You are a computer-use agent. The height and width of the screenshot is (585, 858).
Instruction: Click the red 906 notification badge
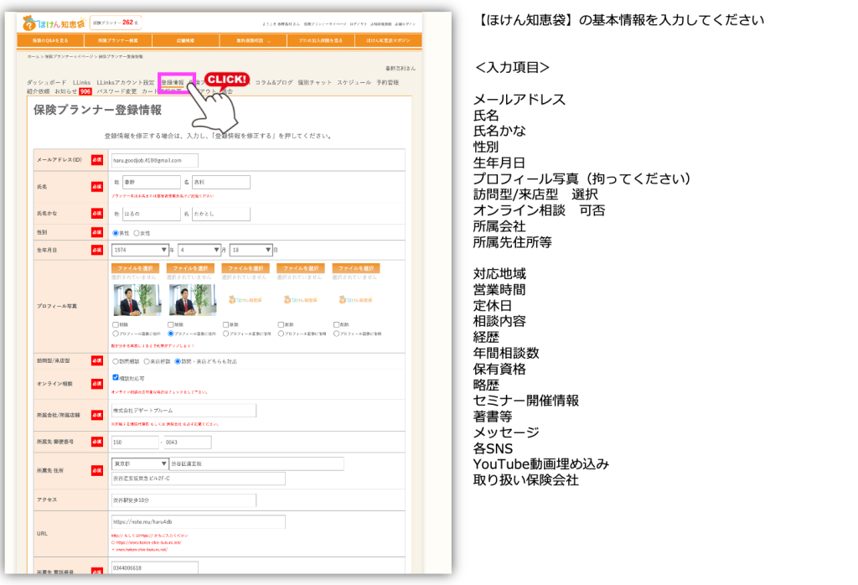click(x=85, y=91)
